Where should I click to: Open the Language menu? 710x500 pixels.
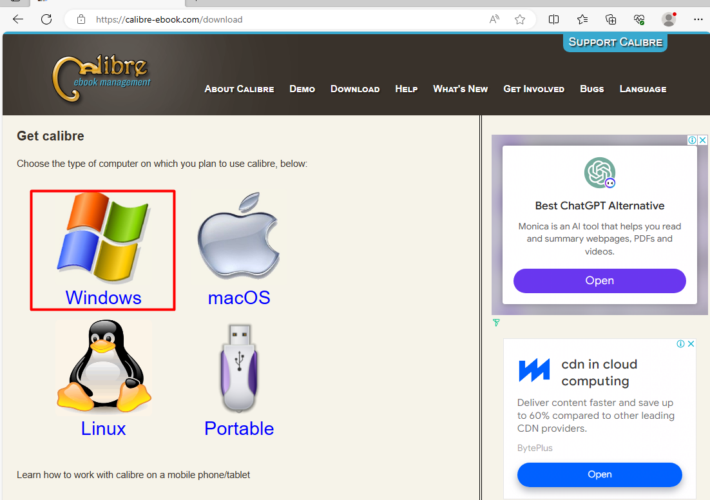[643, 89]
